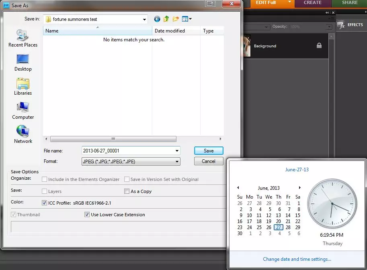Open Recent Places shortcut

(x=23, y=38)
